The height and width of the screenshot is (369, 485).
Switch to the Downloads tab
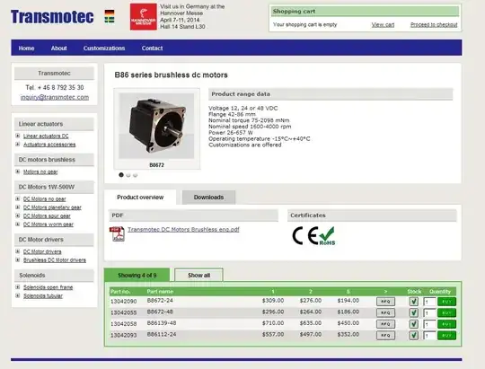pos(208,198)
